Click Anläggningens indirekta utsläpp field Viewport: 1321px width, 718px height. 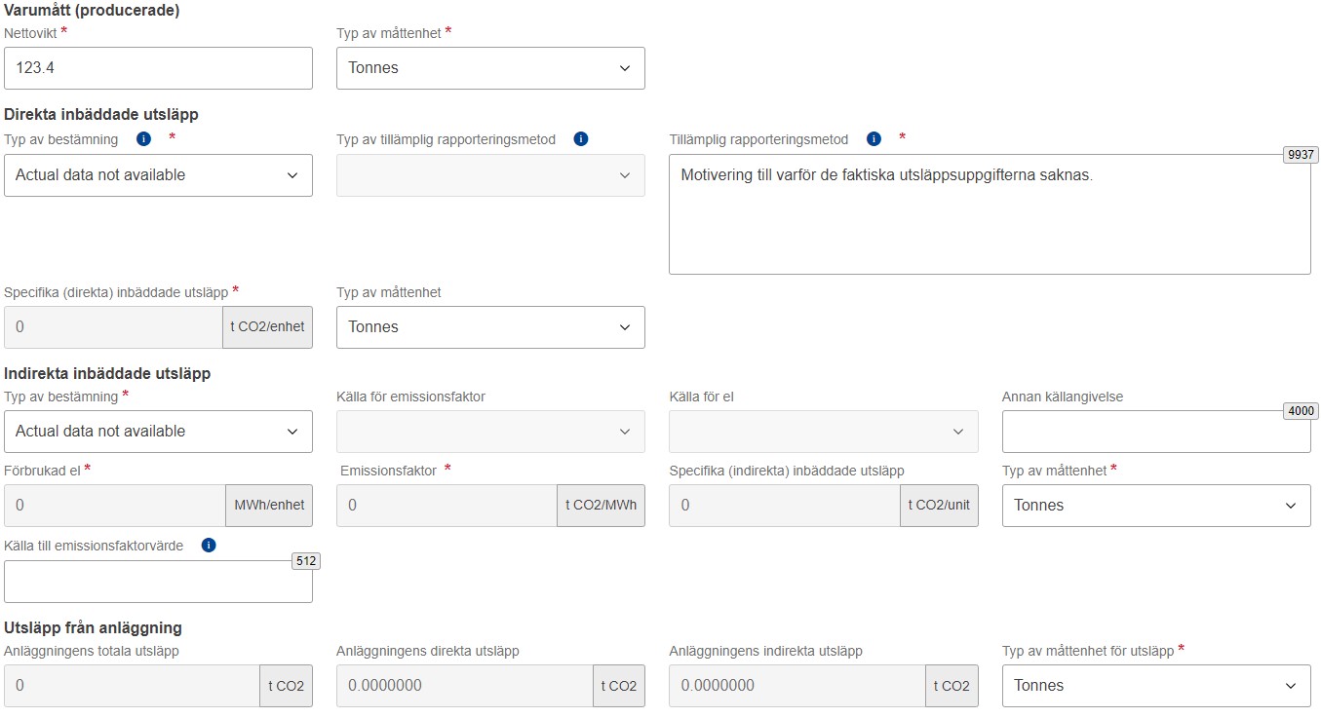pyautogui.click(x=796, y=686)
